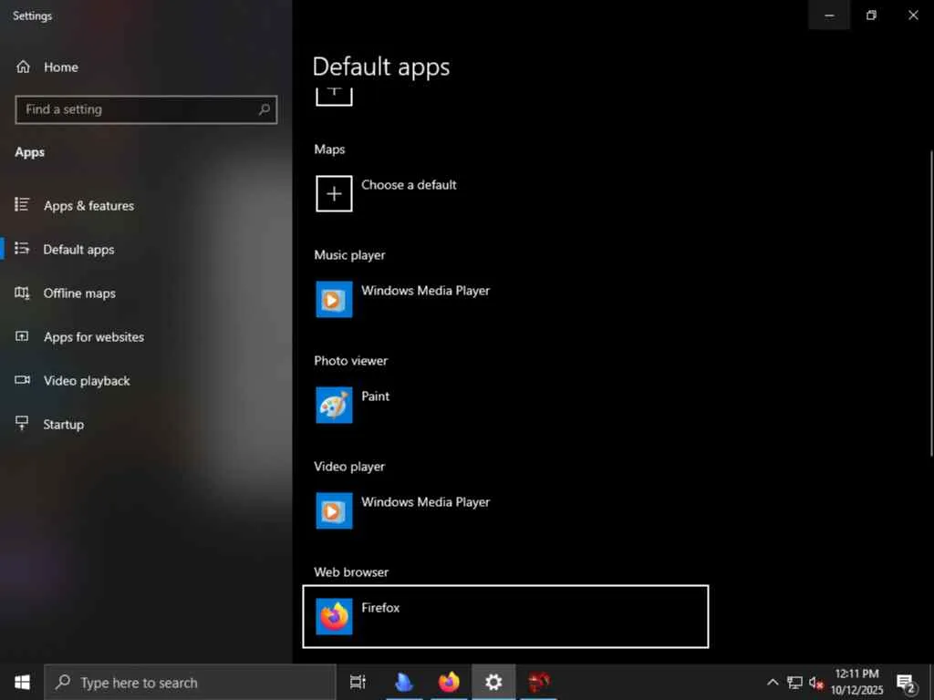
Task: Click the Video player heading
Action: click(x=349, y=467)
